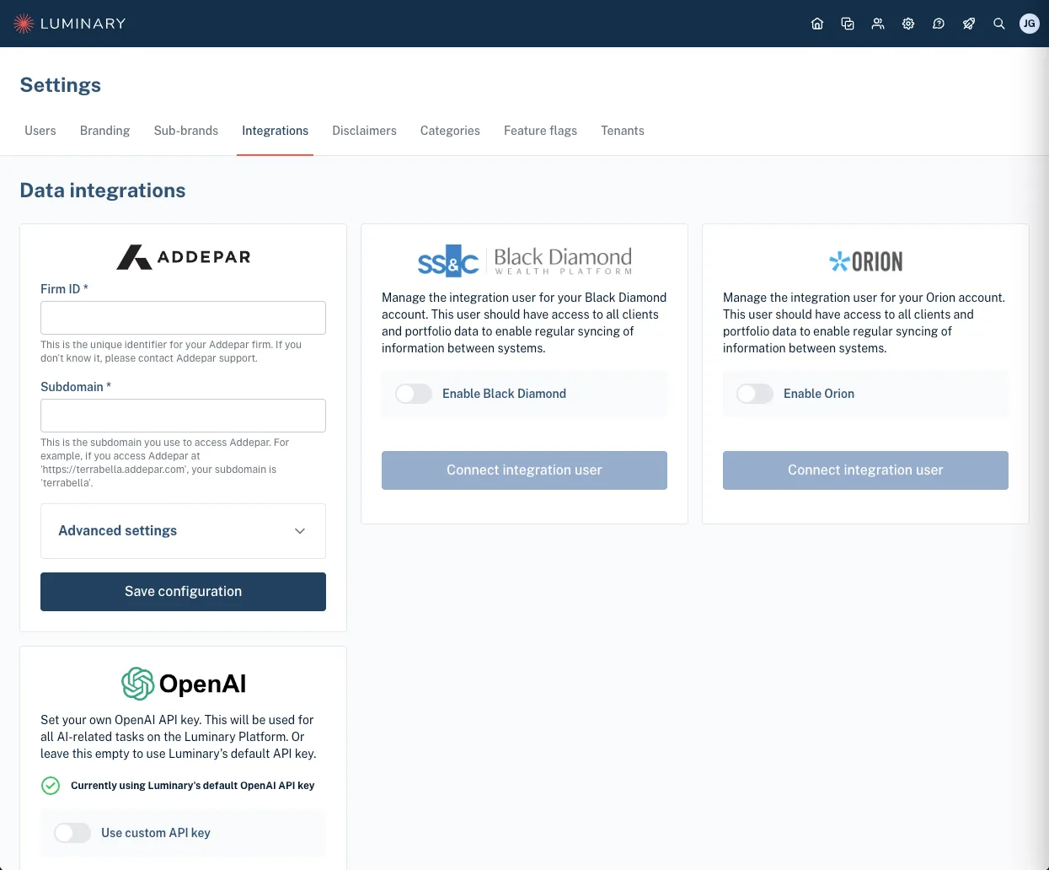Open the Categories tab
Viewport: 1049px width, 870px height.
[x=450, y=131]
